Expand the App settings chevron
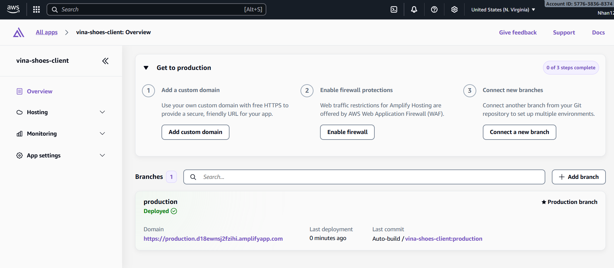Image resolution: width=614 pixels, height=268 pixels. 102,155
